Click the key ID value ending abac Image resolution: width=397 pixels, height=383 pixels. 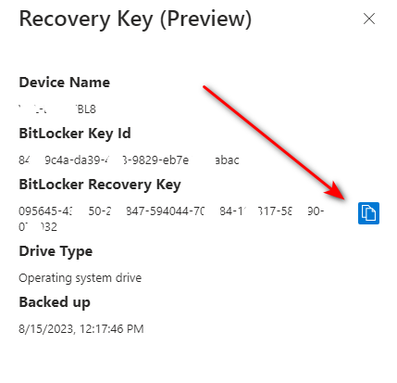click(129, 160)
